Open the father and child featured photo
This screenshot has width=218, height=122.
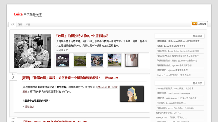(33, 51)
